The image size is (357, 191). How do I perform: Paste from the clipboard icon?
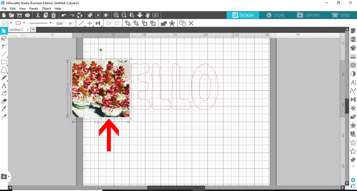(54, 15)
